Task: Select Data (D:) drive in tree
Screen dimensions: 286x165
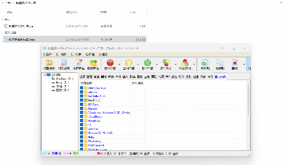Action: tap(63, 82)
